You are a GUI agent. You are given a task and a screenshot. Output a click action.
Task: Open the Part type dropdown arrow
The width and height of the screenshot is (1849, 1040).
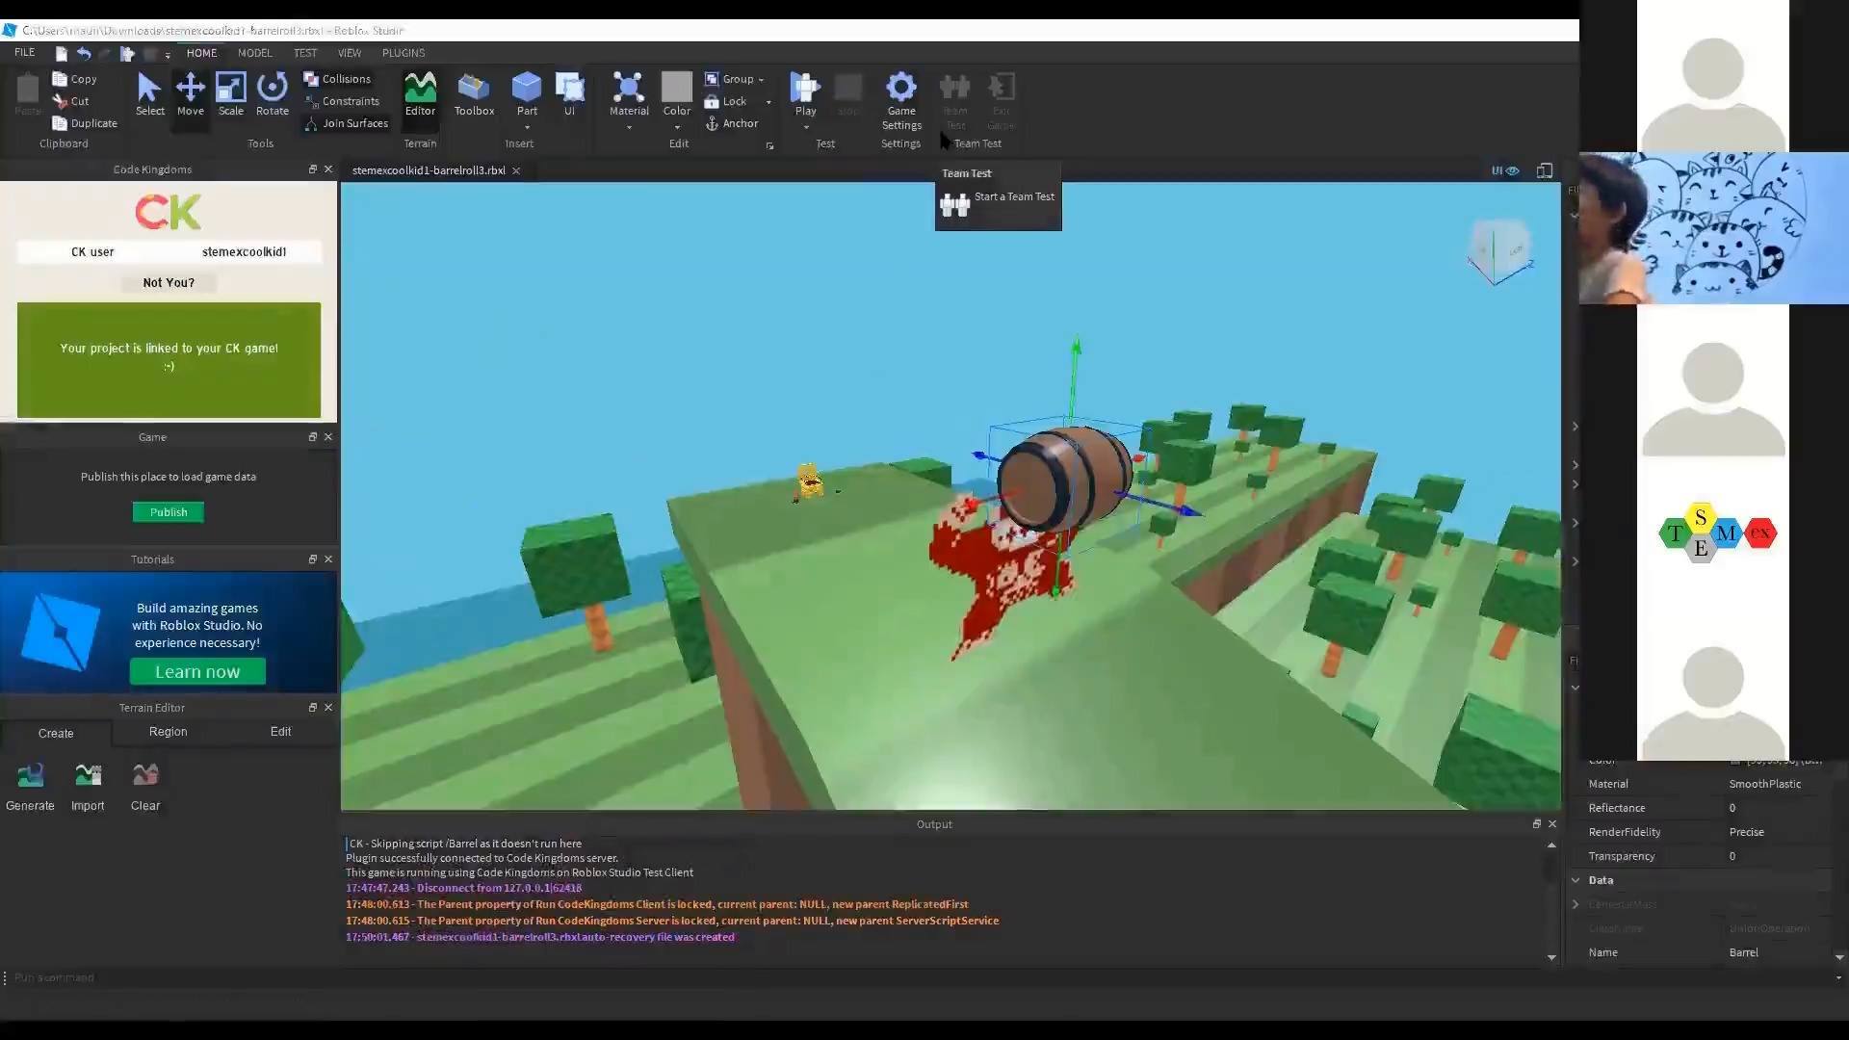[x=527, y=127]
